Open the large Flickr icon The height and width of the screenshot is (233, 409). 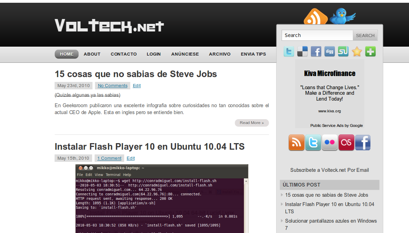click(329, 142)
